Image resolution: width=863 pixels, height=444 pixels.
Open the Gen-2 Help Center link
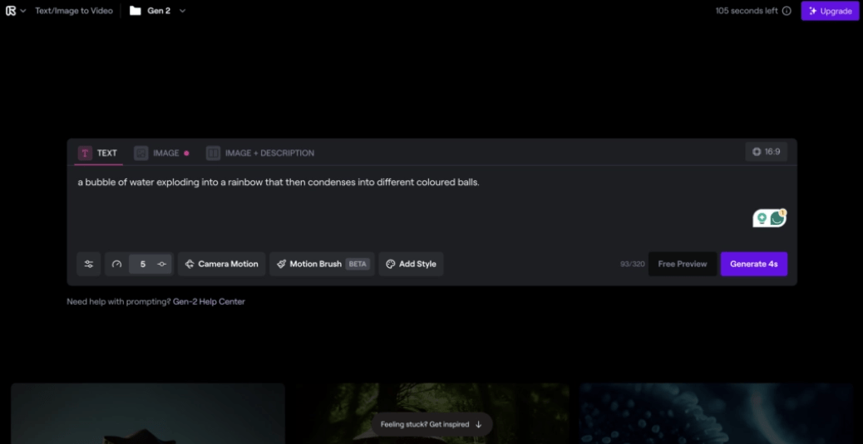(x=210, y=302)
